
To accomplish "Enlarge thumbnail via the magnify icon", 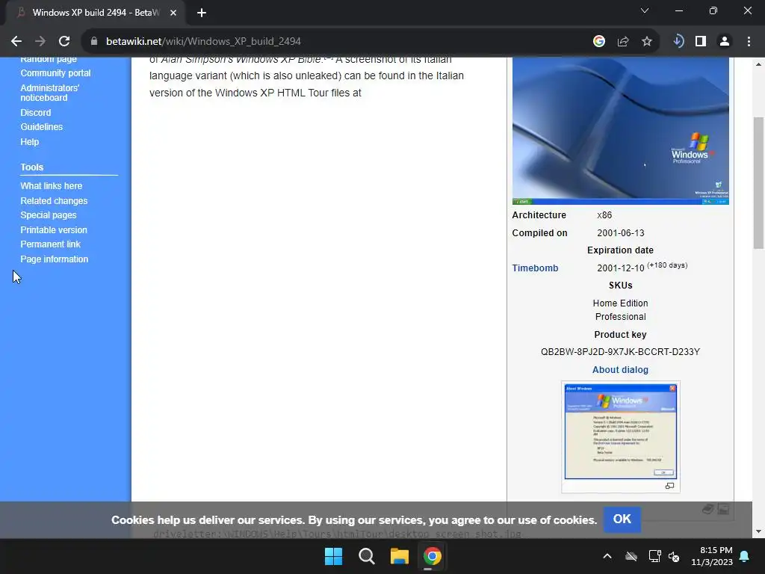I will (670, 486).
